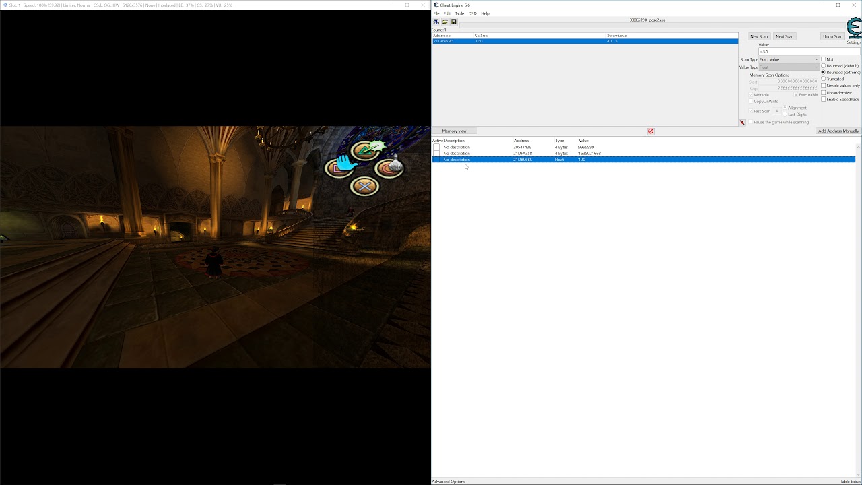This screenshot has width=862, height=485.
Task: Toggle Enable Speedhack checkbox
Action: click(823, 100)
